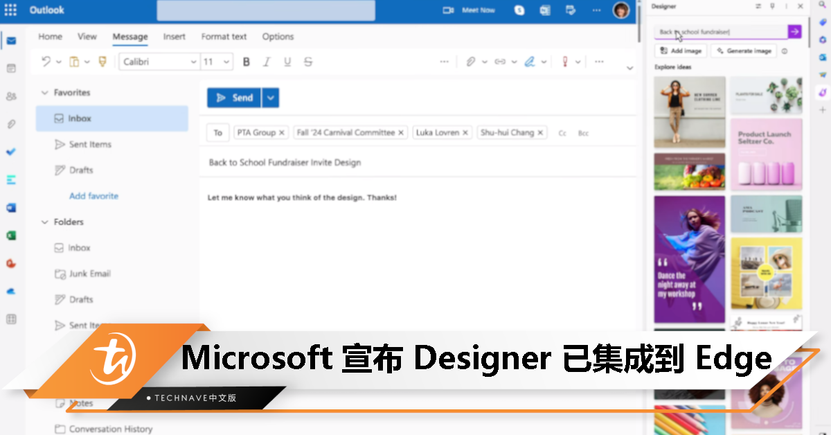The width and height of the screenshot is (831, 435).
Task: Remove PTA Group recipient
Action: (281, 133)
